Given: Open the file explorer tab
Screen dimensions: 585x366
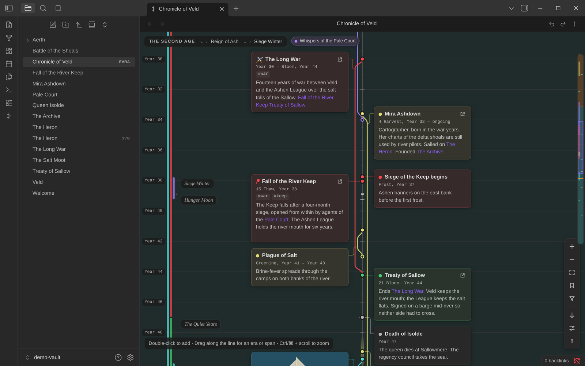Looking at the screenshot, I should tap(28, 8).
